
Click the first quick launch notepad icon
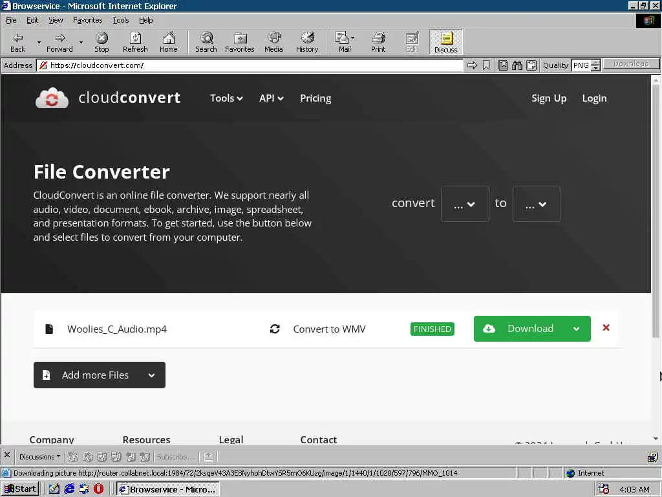click(54, 489)
